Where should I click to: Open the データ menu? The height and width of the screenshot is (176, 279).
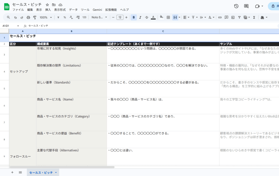pos(73,10)
